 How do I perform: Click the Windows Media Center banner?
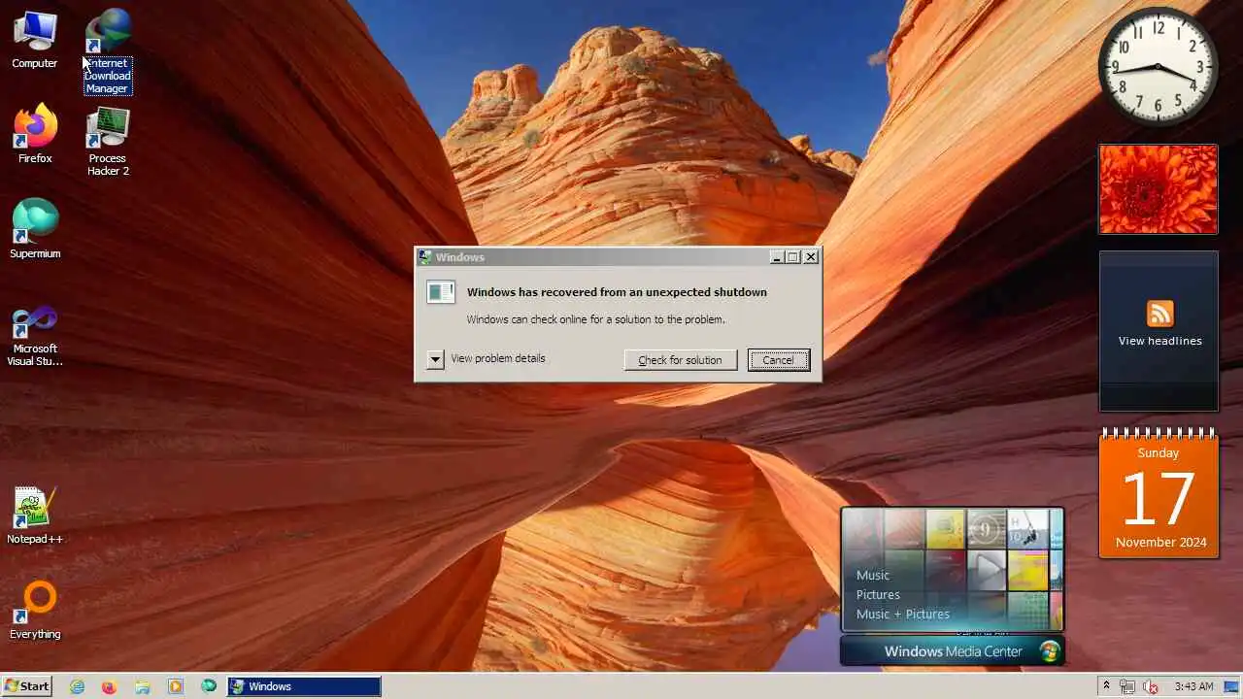point(953,651)
